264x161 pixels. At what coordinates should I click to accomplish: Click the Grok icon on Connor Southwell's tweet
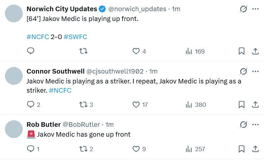[x=243, y=71]
